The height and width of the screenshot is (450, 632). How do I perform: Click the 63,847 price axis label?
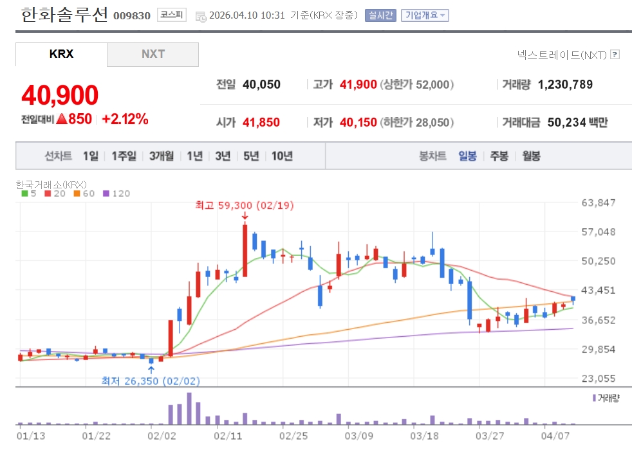tap(599, 203)
